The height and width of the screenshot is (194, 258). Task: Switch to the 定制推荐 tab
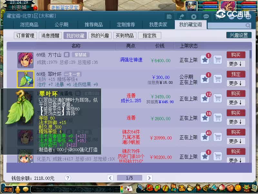pyautogui.click(x=126, y=25)
